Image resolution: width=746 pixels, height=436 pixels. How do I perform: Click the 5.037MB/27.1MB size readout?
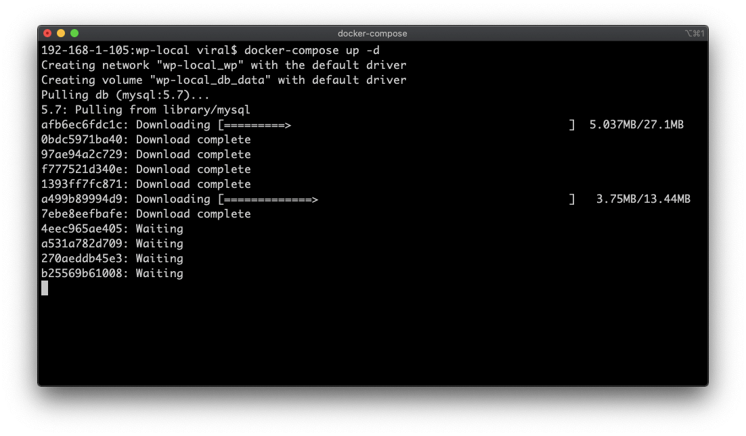tap(636, 125)
